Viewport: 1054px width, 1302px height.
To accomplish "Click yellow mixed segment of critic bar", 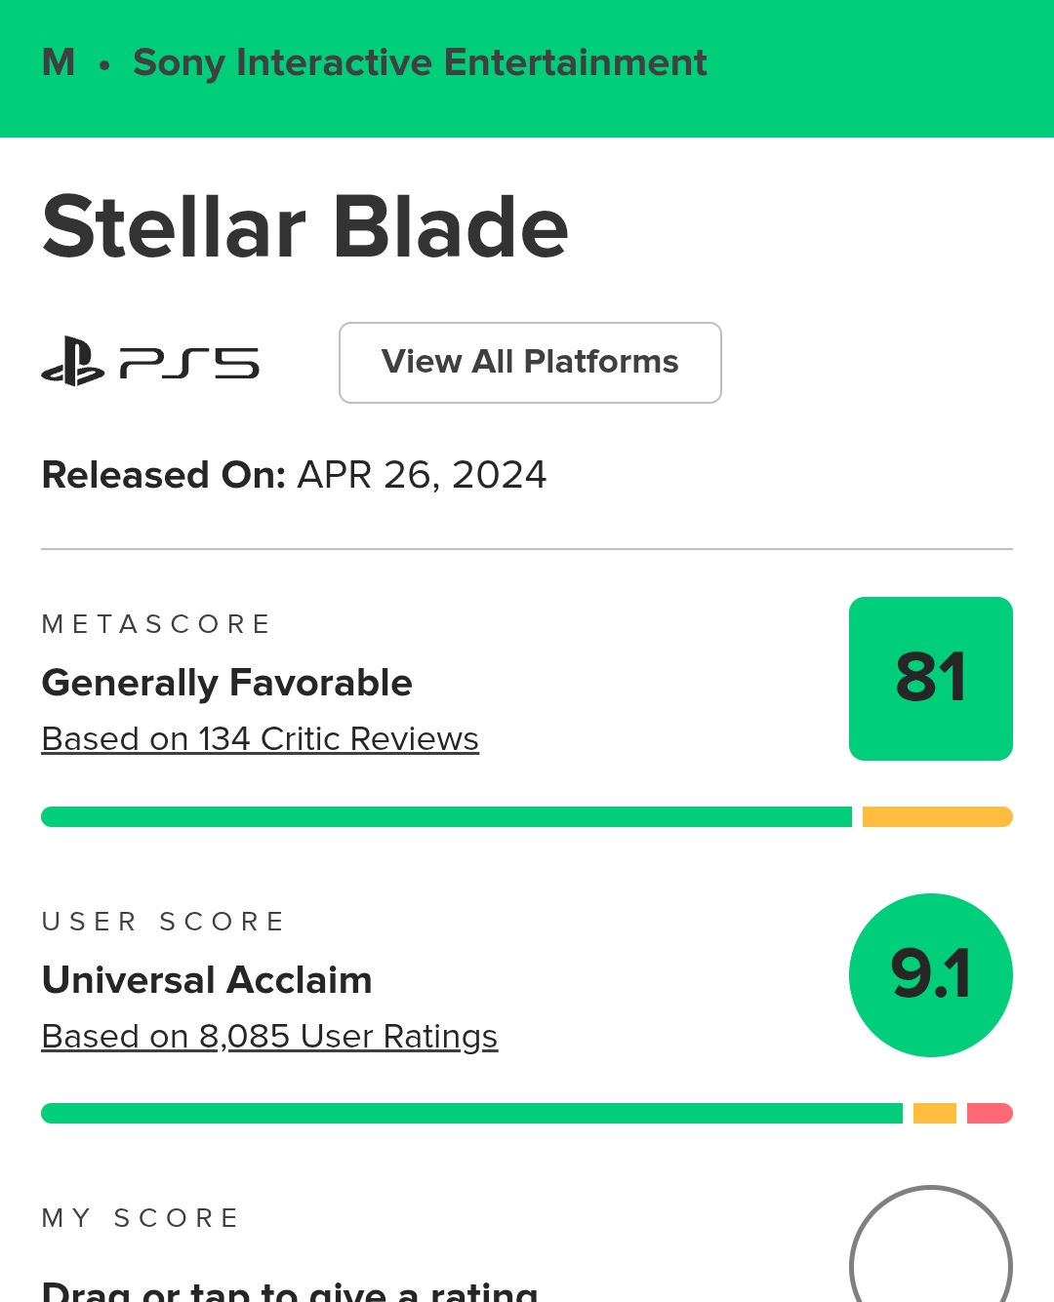I will [937, 816].
